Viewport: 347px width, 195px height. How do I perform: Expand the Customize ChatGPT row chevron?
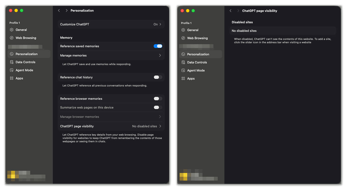pos(160,24)
